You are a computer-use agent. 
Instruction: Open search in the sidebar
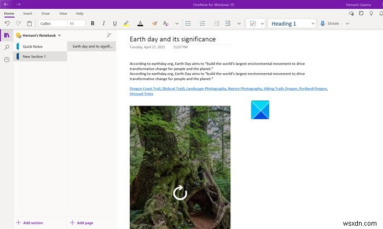click(7, 48)
